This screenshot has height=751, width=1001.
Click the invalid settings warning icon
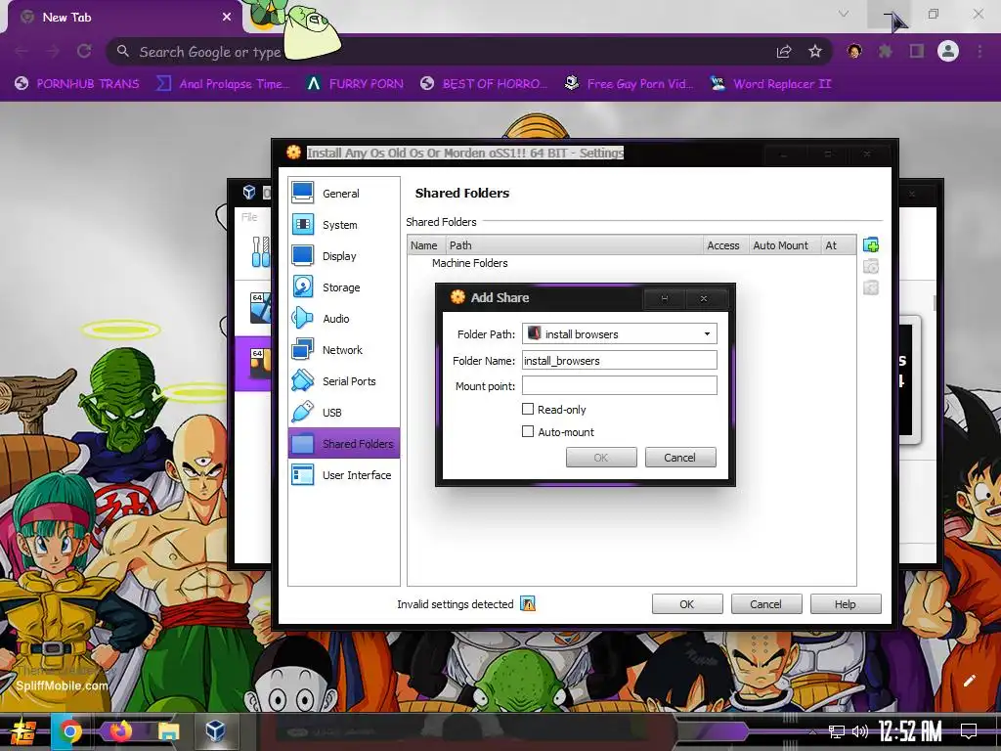point(528,603)
